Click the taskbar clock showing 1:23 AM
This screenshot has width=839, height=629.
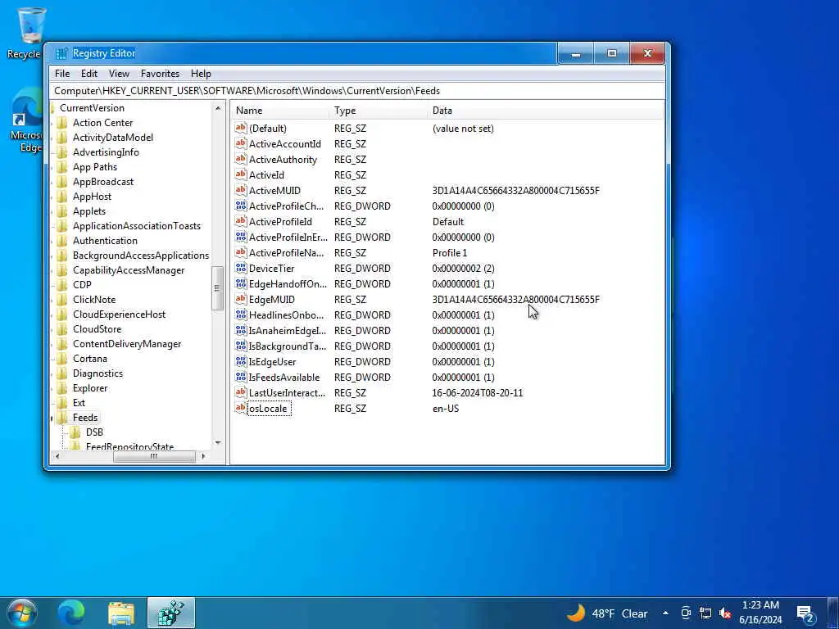pyautogui.click(x=760, y=613)
